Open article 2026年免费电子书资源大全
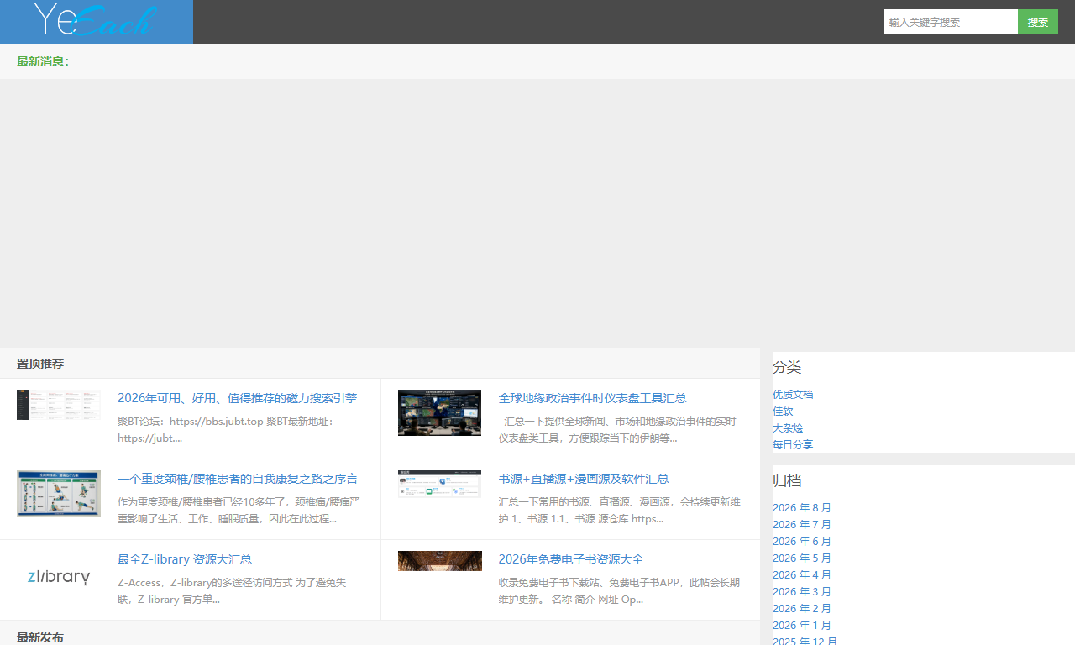This screenshot has width=1075, height=645. 571,559
